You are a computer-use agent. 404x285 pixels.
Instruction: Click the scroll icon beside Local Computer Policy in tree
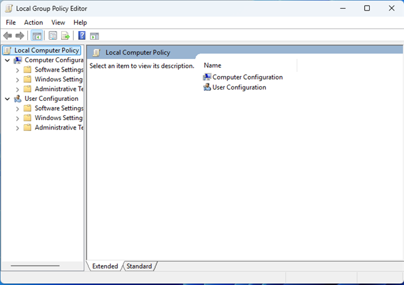click(7, 50)
